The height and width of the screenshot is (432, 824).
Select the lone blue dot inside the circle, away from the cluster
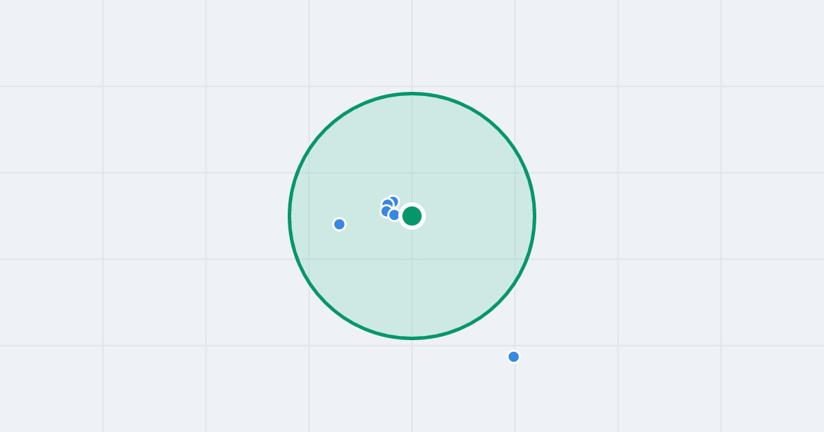[x=339, y=224]
